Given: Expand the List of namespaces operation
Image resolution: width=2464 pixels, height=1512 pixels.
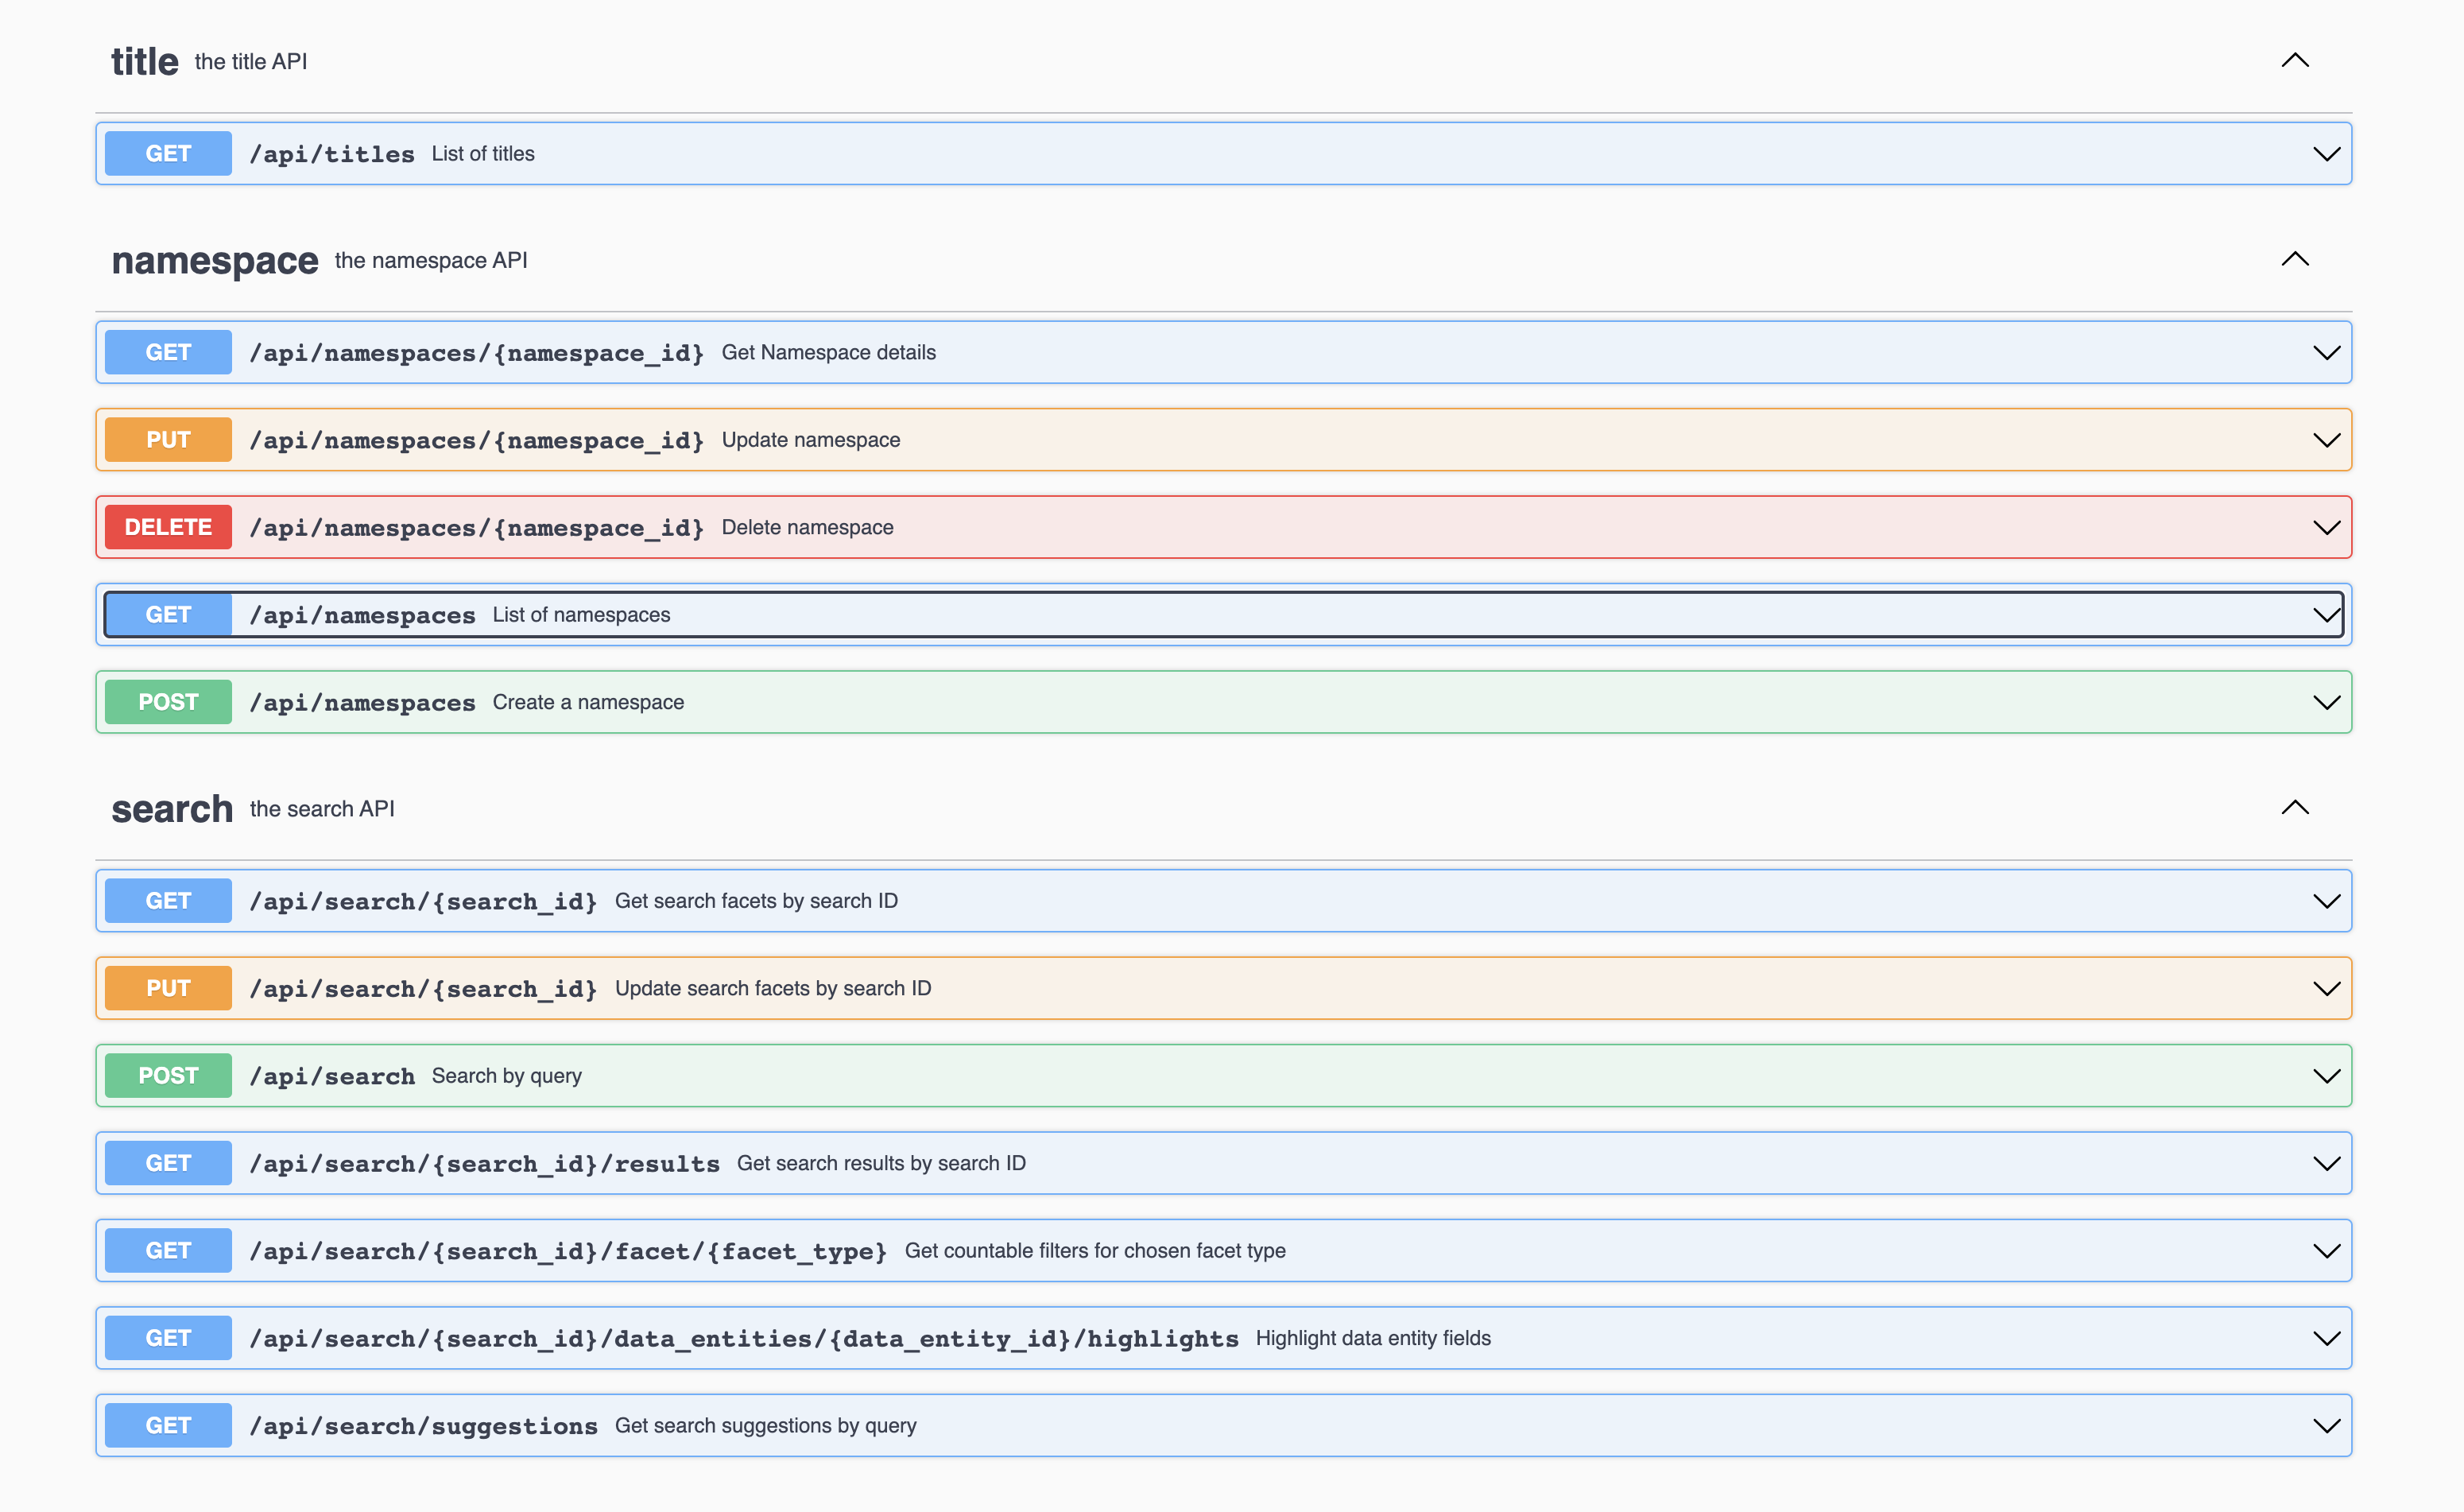Looking at the screenshot, I should (x=581, y=615).
